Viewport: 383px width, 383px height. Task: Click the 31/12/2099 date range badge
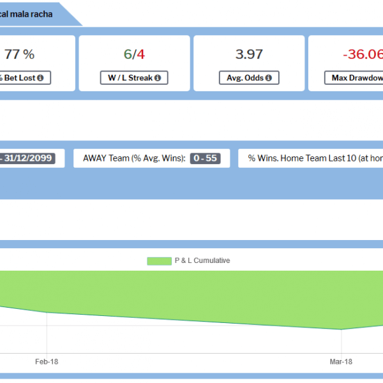click(x=32, y=158)
